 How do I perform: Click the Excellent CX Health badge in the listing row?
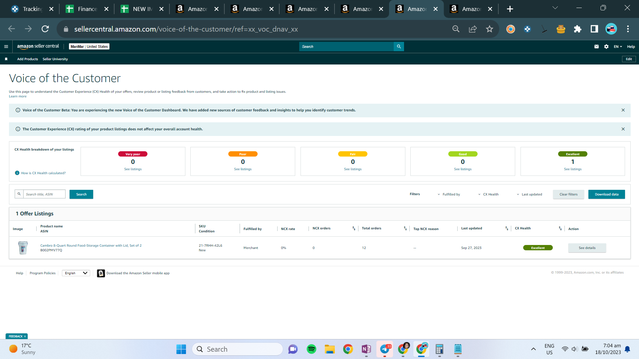(538, 248)
